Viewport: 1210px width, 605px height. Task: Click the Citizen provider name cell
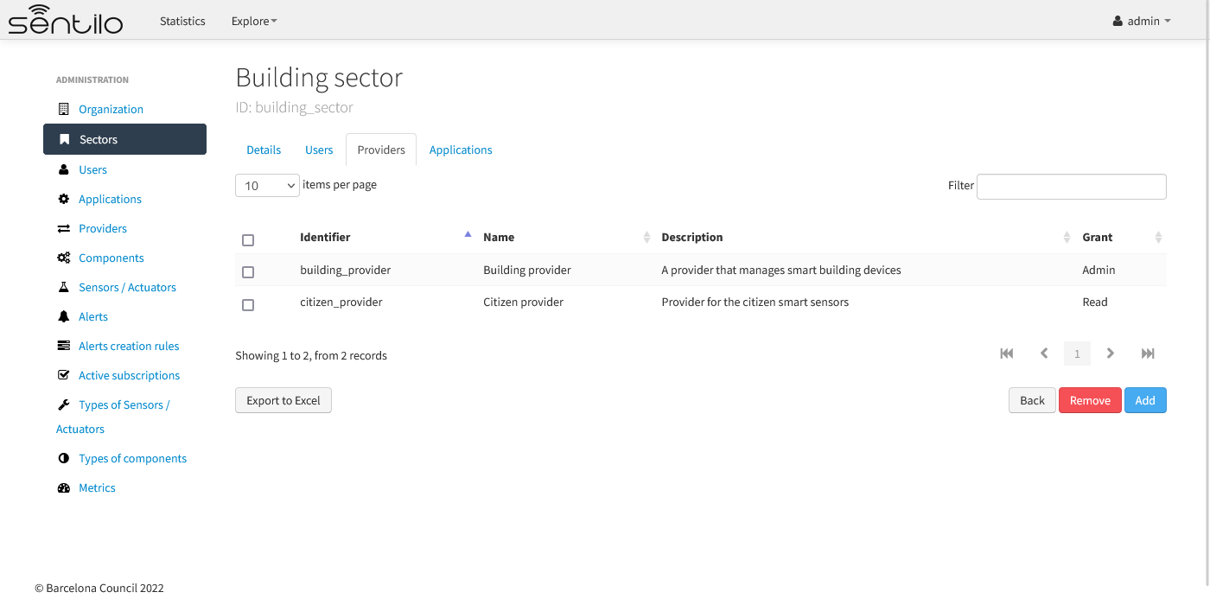tap(523, 302)
